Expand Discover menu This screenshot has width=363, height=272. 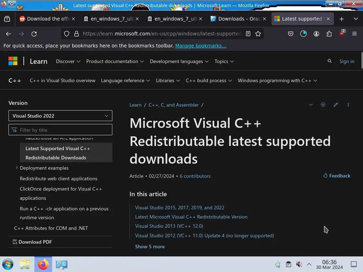pyautogui.click(x=68, y=61)
